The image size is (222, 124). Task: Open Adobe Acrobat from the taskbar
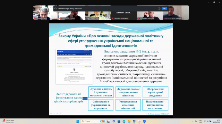(139, 121)
